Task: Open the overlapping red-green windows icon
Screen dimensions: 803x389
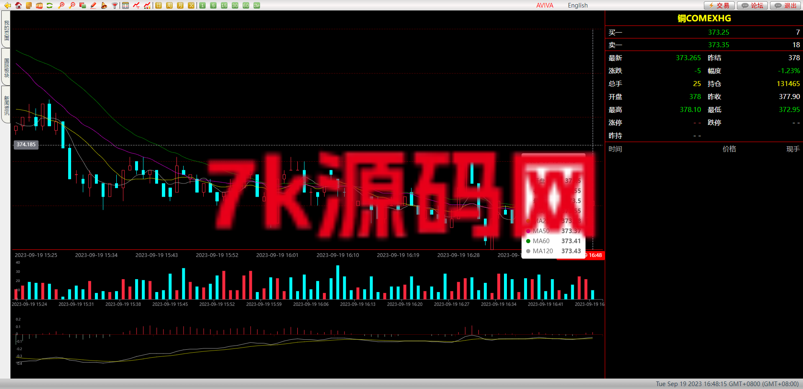Action: point(82,5)
